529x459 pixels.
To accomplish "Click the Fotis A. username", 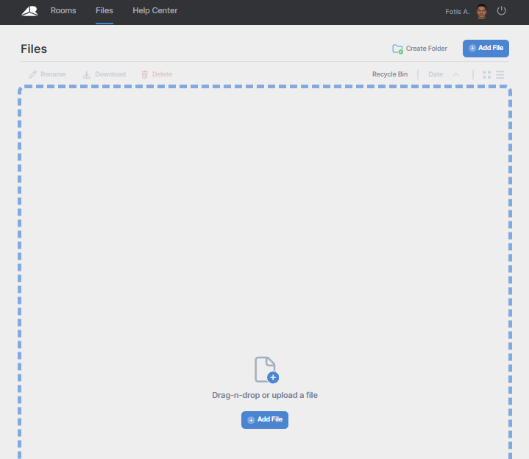I will pos(457,12).
